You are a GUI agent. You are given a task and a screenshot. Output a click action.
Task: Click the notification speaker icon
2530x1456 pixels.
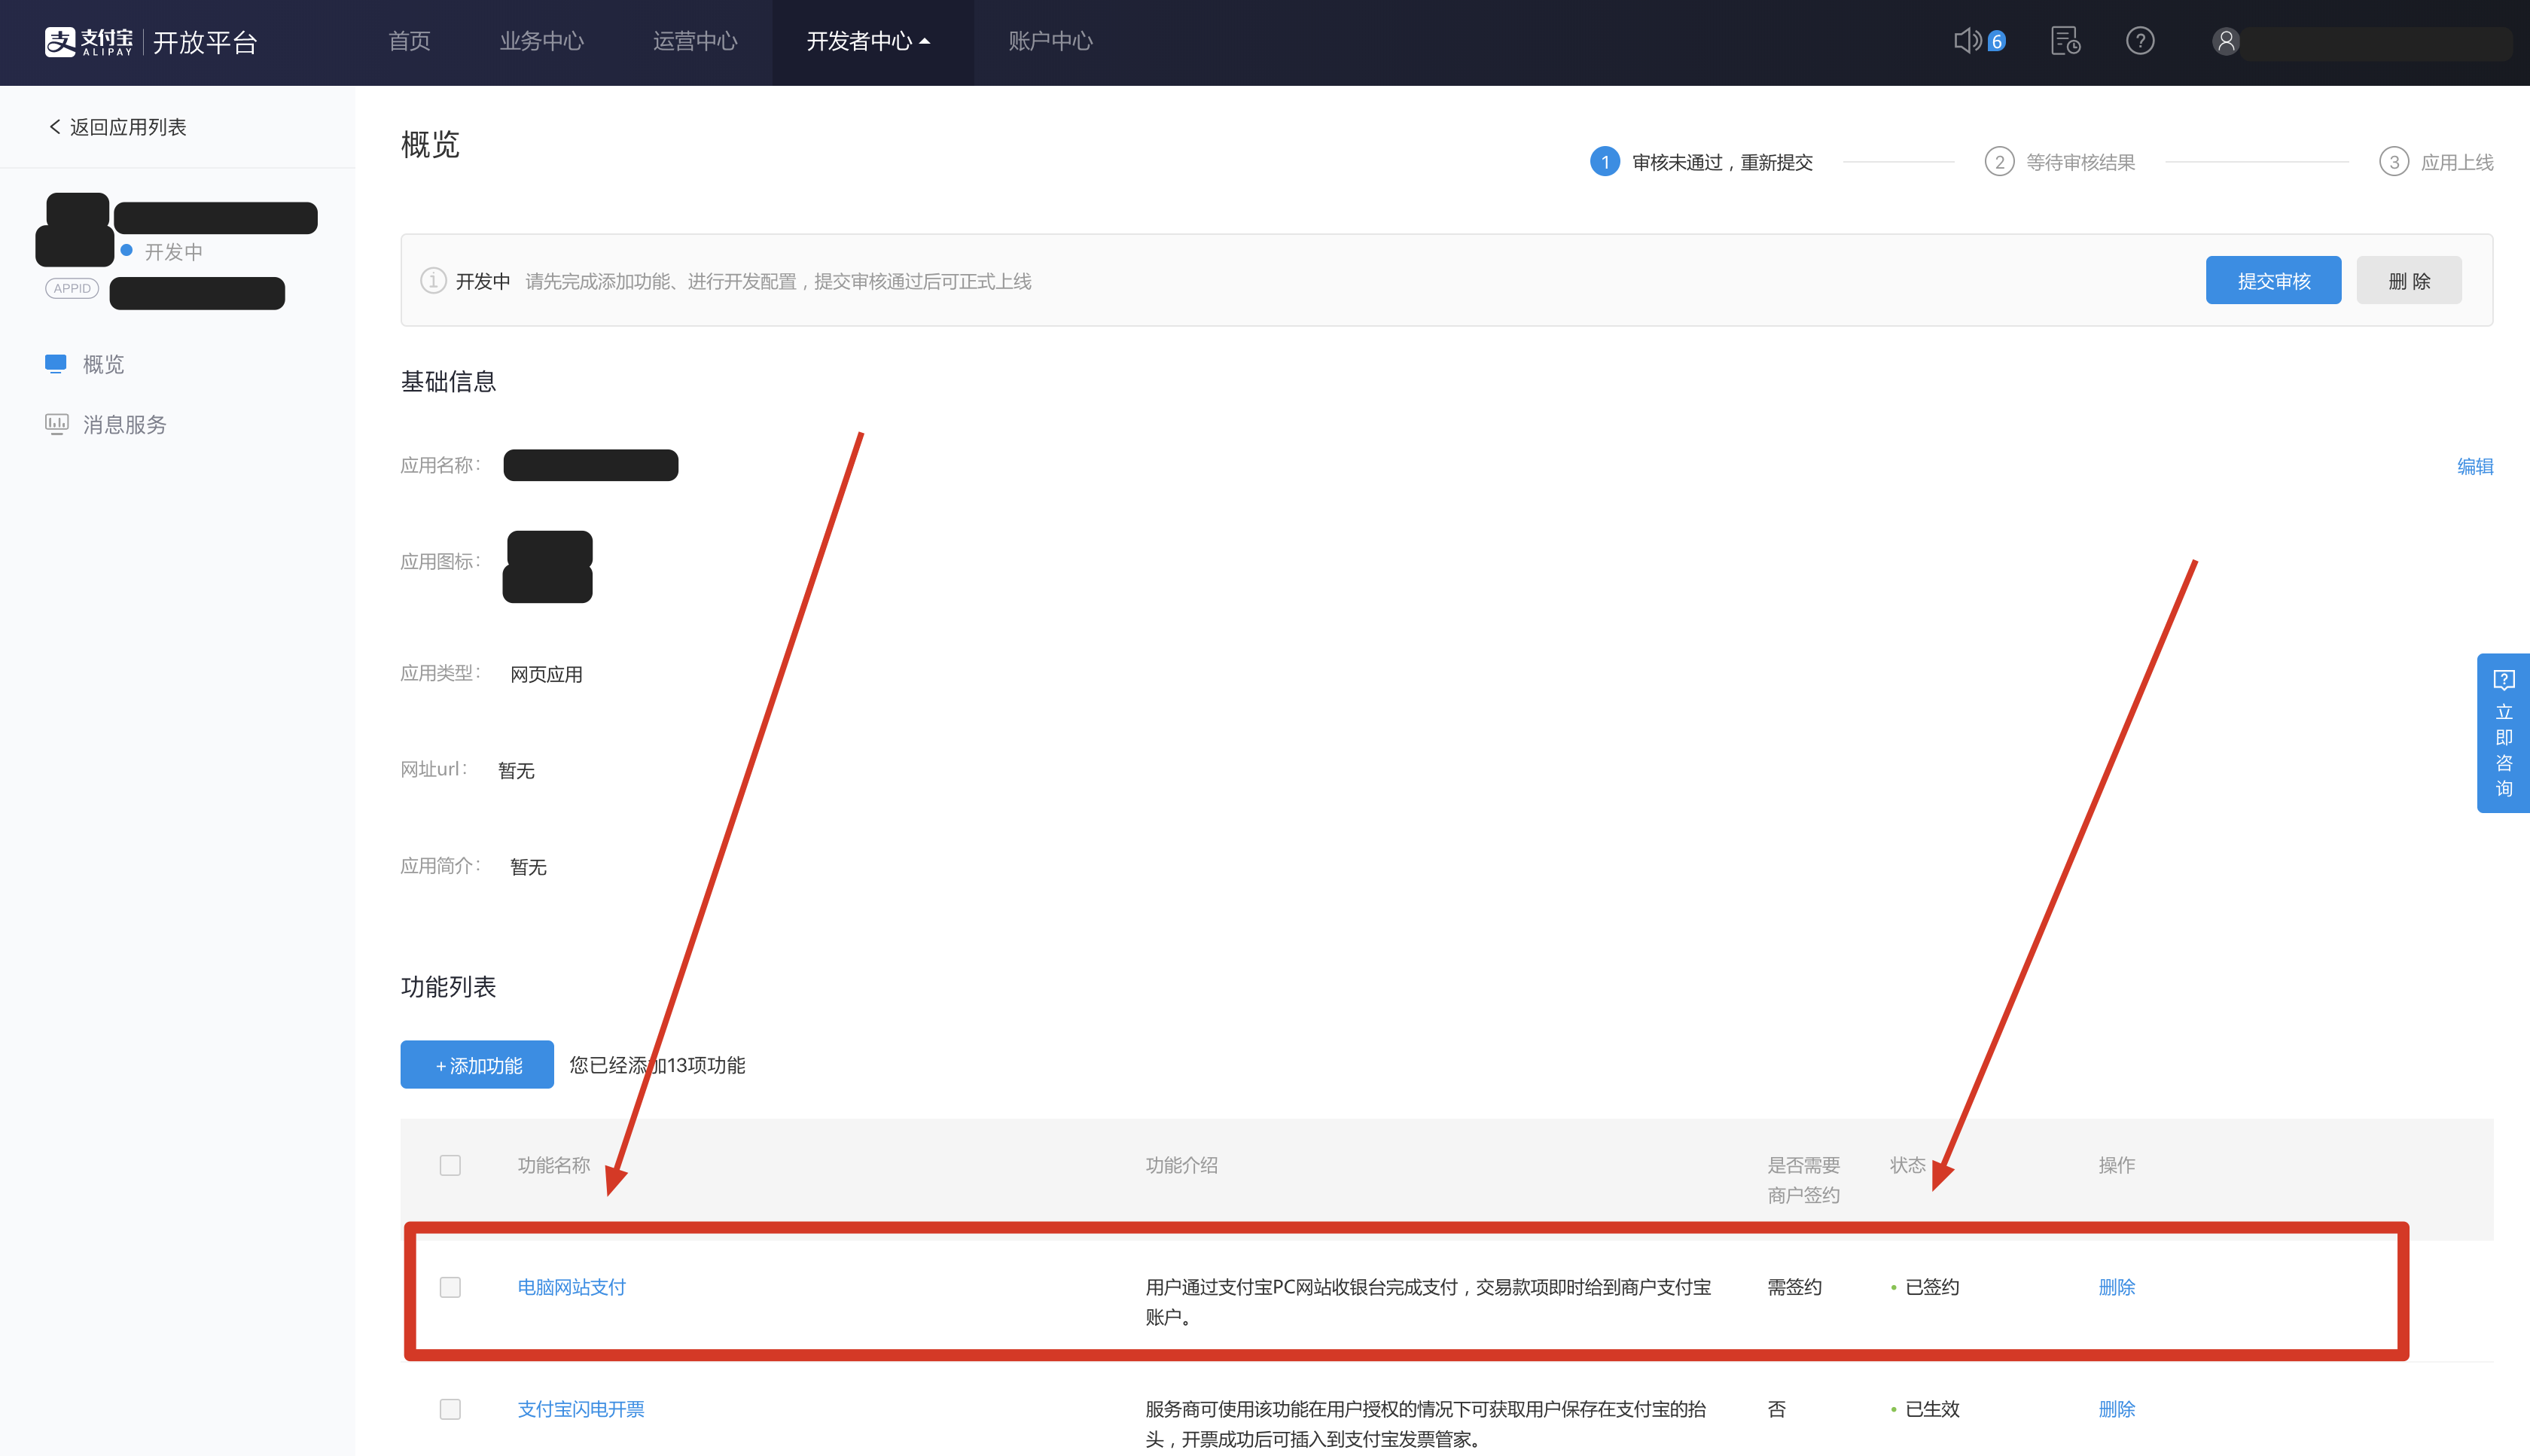1967,41
